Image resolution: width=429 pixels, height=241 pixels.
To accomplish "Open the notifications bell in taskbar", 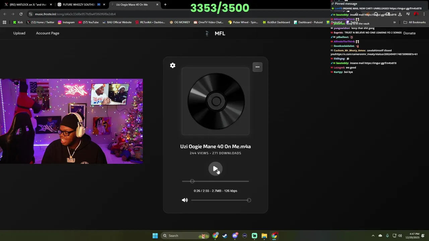I will (423, 236).
